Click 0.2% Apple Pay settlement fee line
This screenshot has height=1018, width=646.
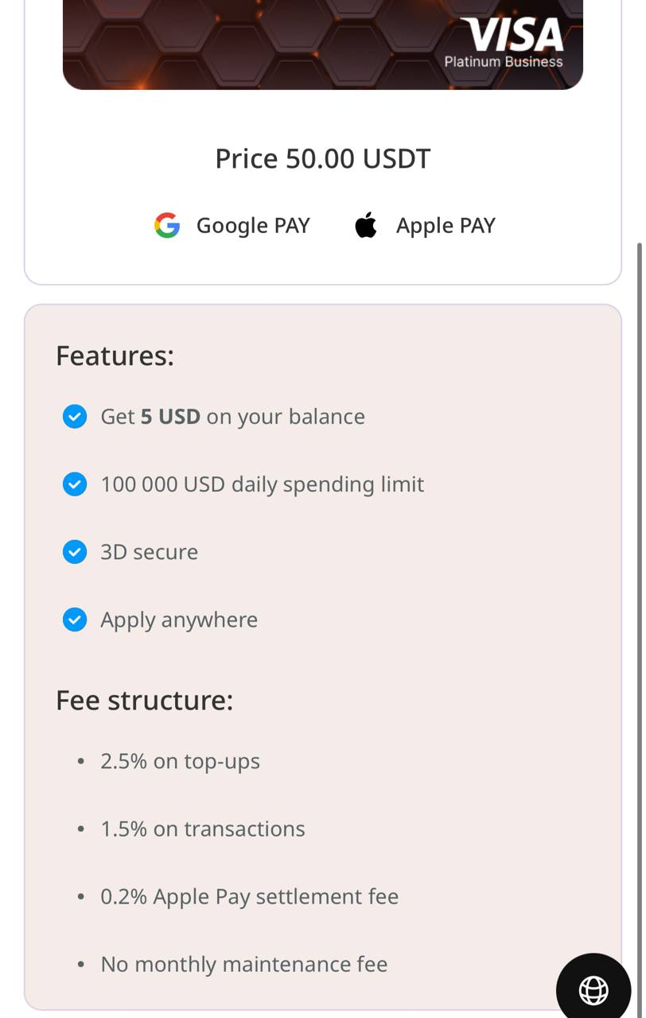(x=249, y=896)
